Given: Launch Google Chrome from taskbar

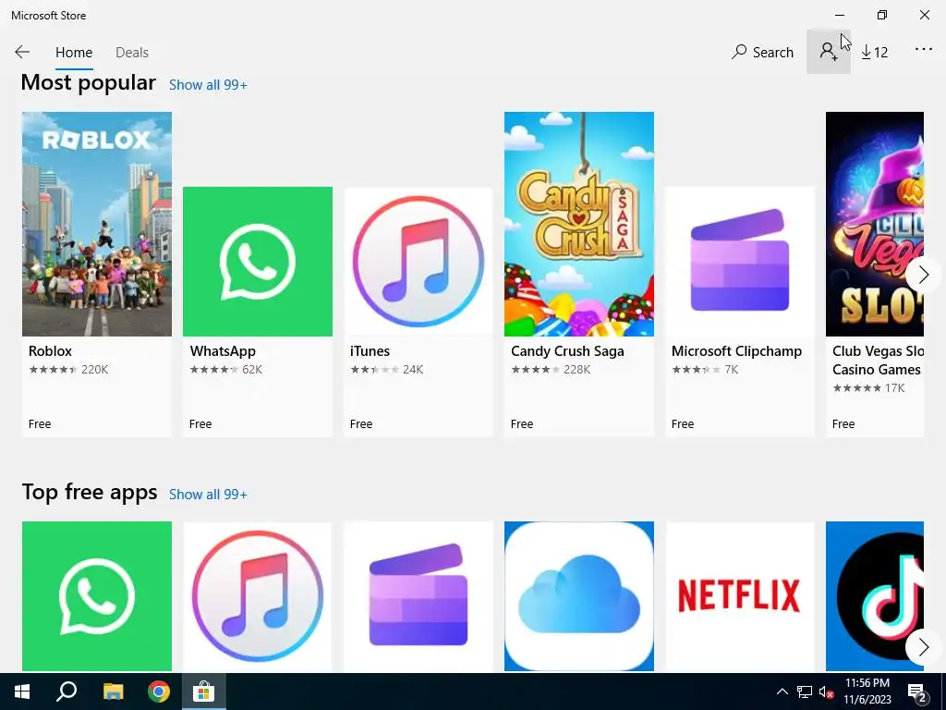Looking at the screenshot, I should [x=159, y=692].
